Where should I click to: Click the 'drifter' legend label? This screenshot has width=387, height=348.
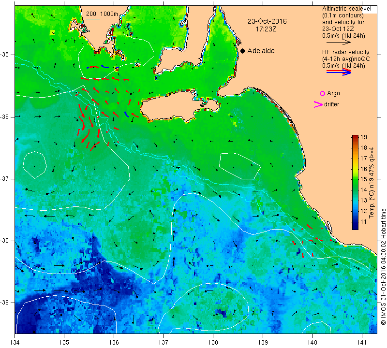331,104
